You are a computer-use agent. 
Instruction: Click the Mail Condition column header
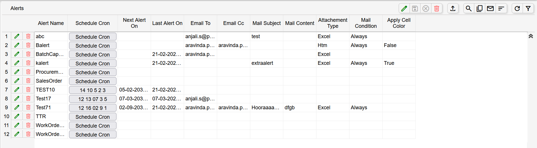[x=366, y=23]
